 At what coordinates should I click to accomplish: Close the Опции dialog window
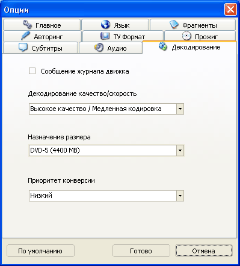(230, 10)
